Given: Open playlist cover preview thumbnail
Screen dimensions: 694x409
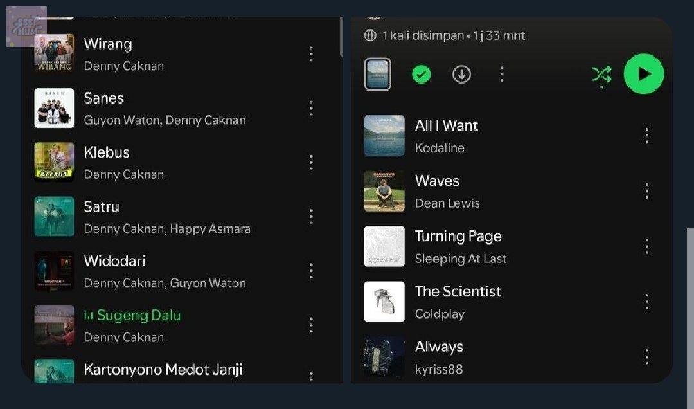Looking at the screenshot, I should tap(378, 74).
